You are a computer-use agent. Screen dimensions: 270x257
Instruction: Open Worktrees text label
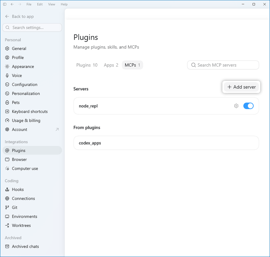tap(21, 226)
